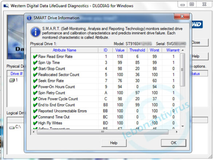Select the End to End Error Count attribute
213x160 pixels.
106,105
